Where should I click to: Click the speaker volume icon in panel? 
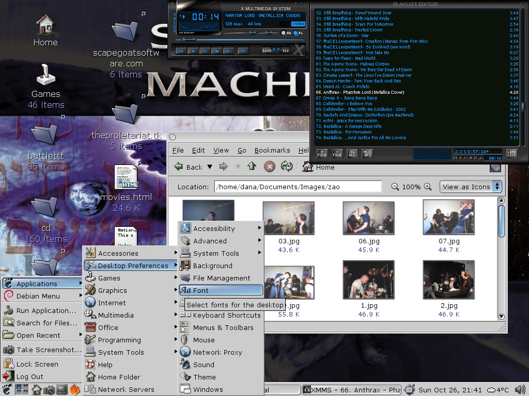pyautogui.click(x=520, y=390)
